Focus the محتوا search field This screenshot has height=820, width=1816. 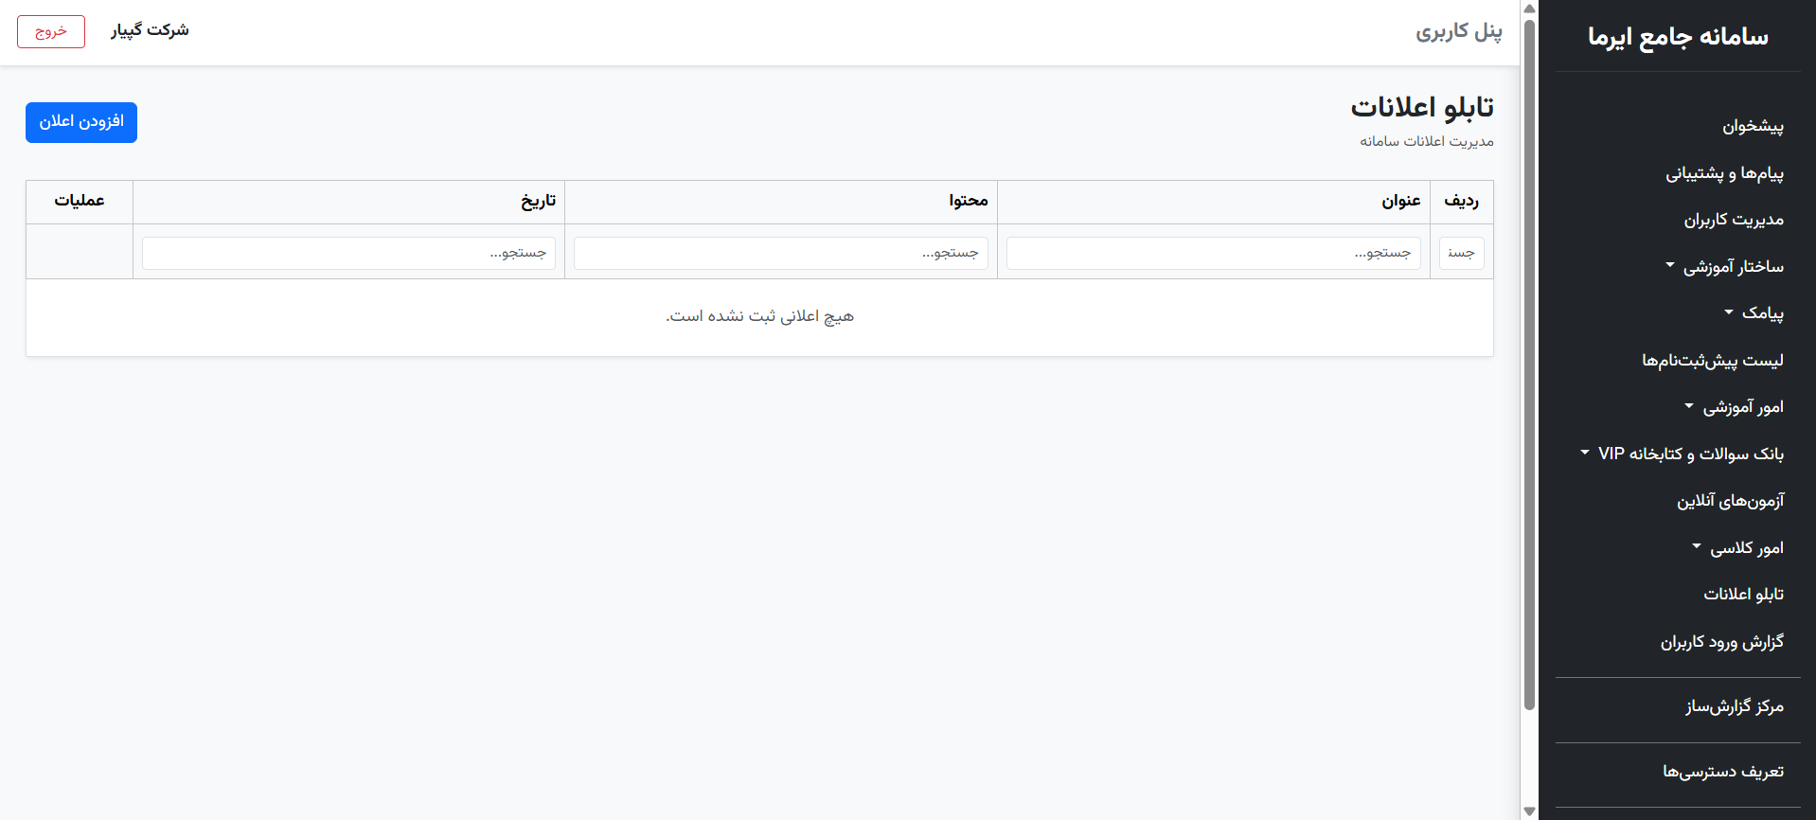click(x=781, y=253)
